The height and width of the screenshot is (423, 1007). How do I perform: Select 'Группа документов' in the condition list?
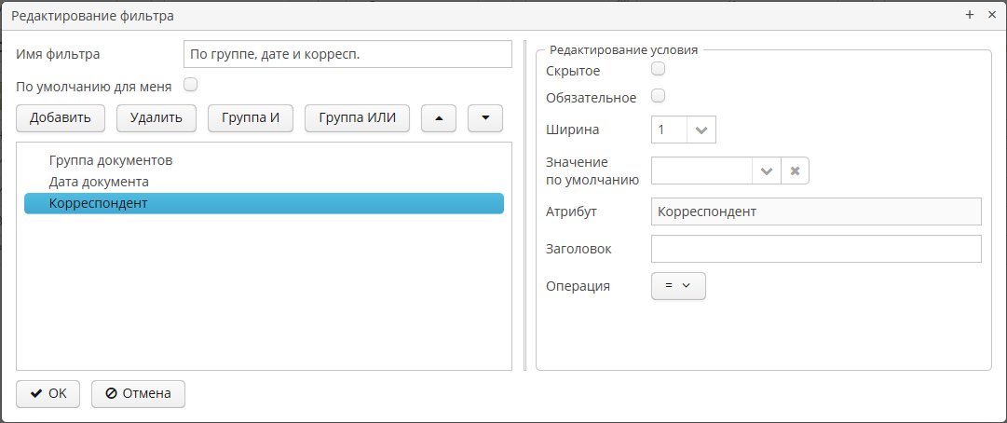(x=111, y=160)
